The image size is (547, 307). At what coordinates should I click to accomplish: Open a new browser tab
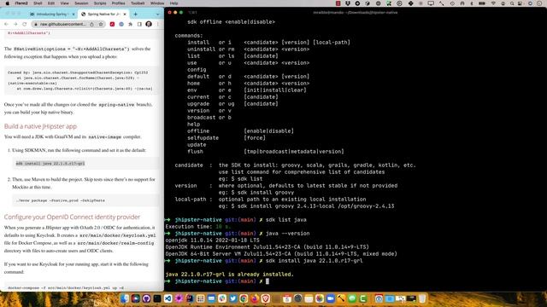[x=135, y=14]
